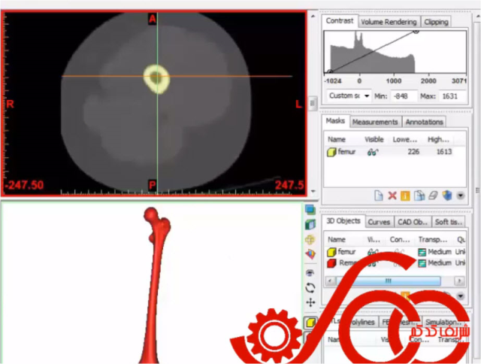
Task: Calculate 3D from mask with blue cube icon
Action: click(x=447, y=196)
